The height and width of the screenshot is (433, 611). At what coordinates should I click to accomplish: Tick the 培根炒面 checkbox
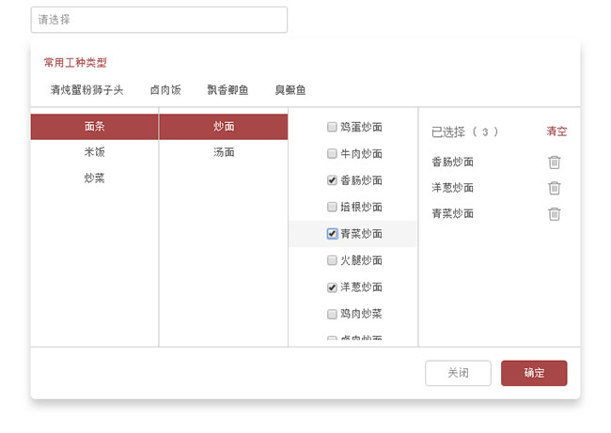pyautogui.click(x=332, y=207)
